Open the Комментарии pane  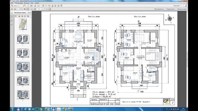pyautogui.click(x=182, y=9)
